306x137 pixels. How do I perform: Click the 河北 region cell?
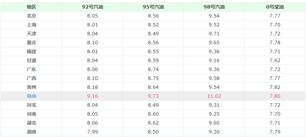[x=32, y=105]
